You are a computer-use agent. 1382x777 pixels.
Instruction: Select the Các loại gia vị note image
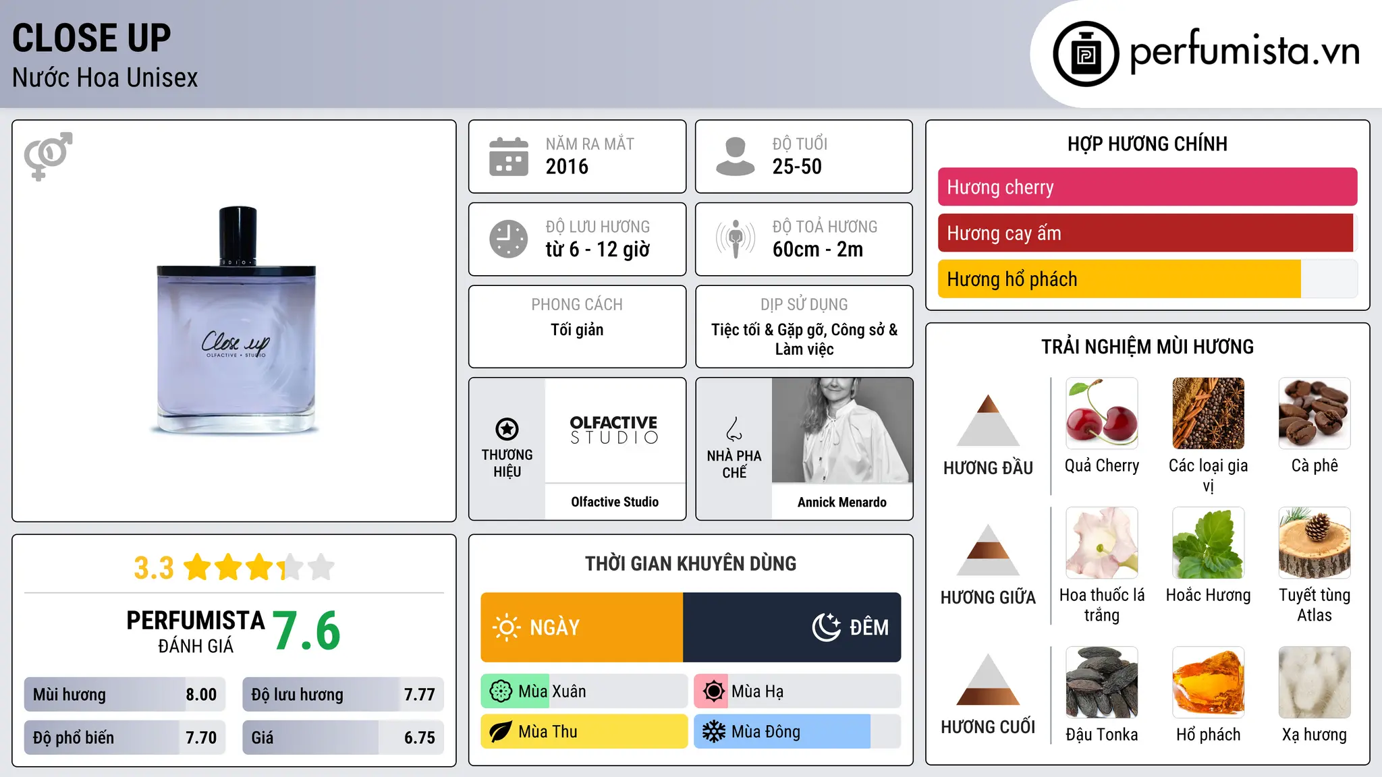coord(1208,413)
